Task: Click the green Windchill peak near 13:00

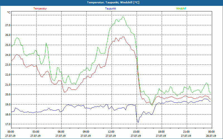Action: pyautogui.click(x=123, y=17)
